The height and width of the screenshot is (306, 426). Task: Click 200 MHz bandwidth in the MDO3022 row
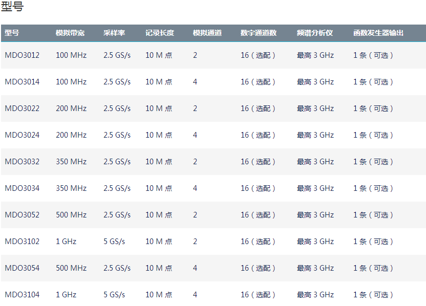[71, 108]
